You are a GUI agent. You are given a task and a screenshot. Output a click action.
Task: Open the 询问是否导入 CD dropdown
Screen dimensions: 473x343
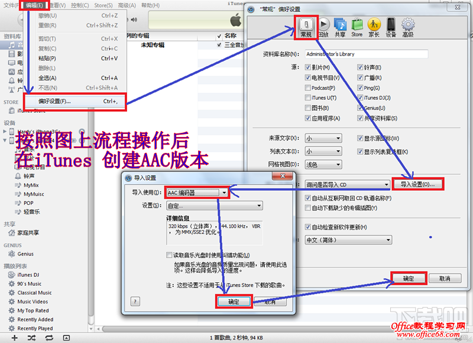point(348,184)
